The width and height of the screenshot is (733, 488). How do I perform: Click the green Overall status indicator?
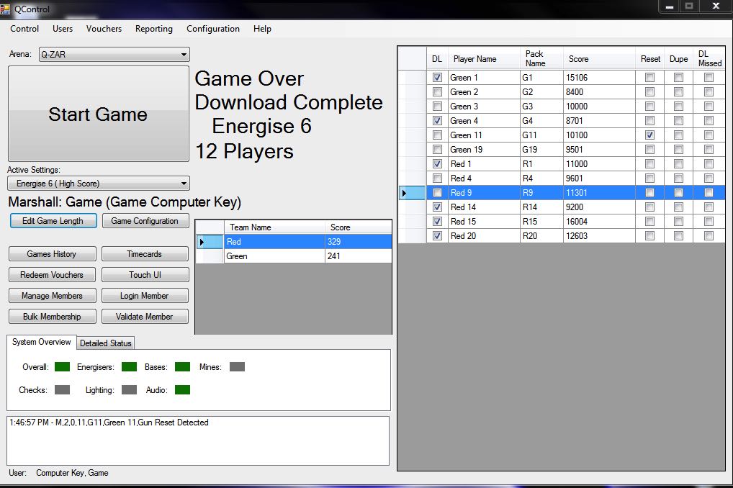point(62,367)
